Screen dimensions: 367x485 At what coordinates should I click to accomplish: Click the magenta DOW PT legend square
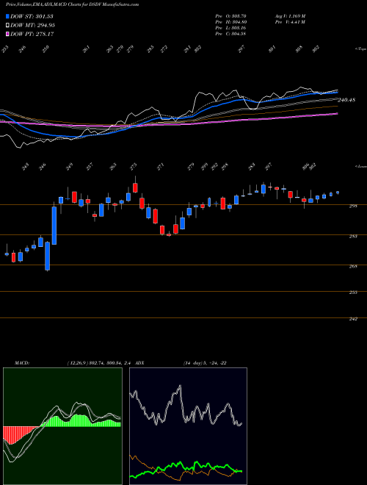click(x=8, y=34)
